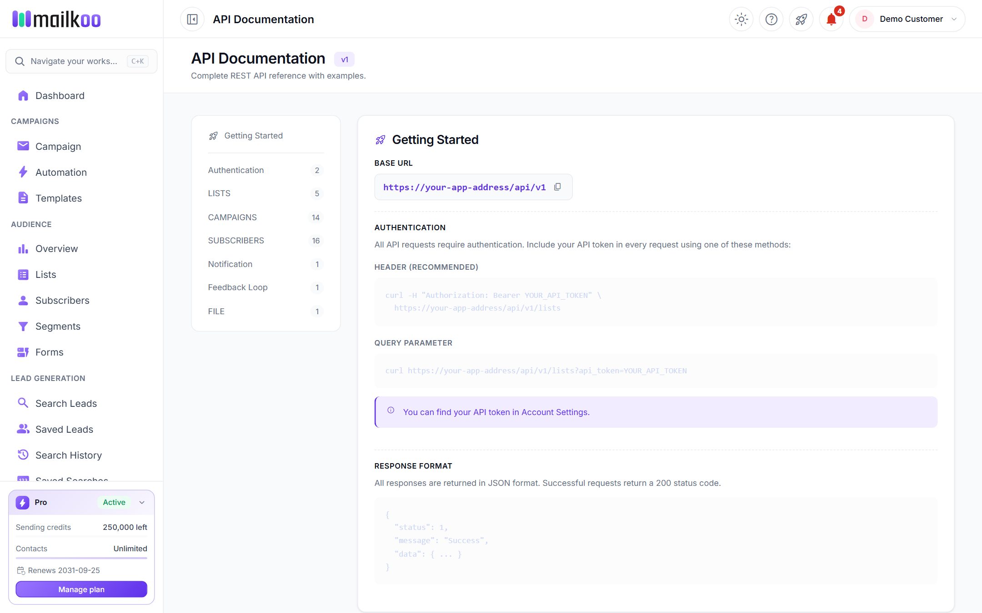This screenshot has width=982, height=613.
Task: Click the Navigate your workspace search field
Action: pyautogui.click(x=81, y=61)
